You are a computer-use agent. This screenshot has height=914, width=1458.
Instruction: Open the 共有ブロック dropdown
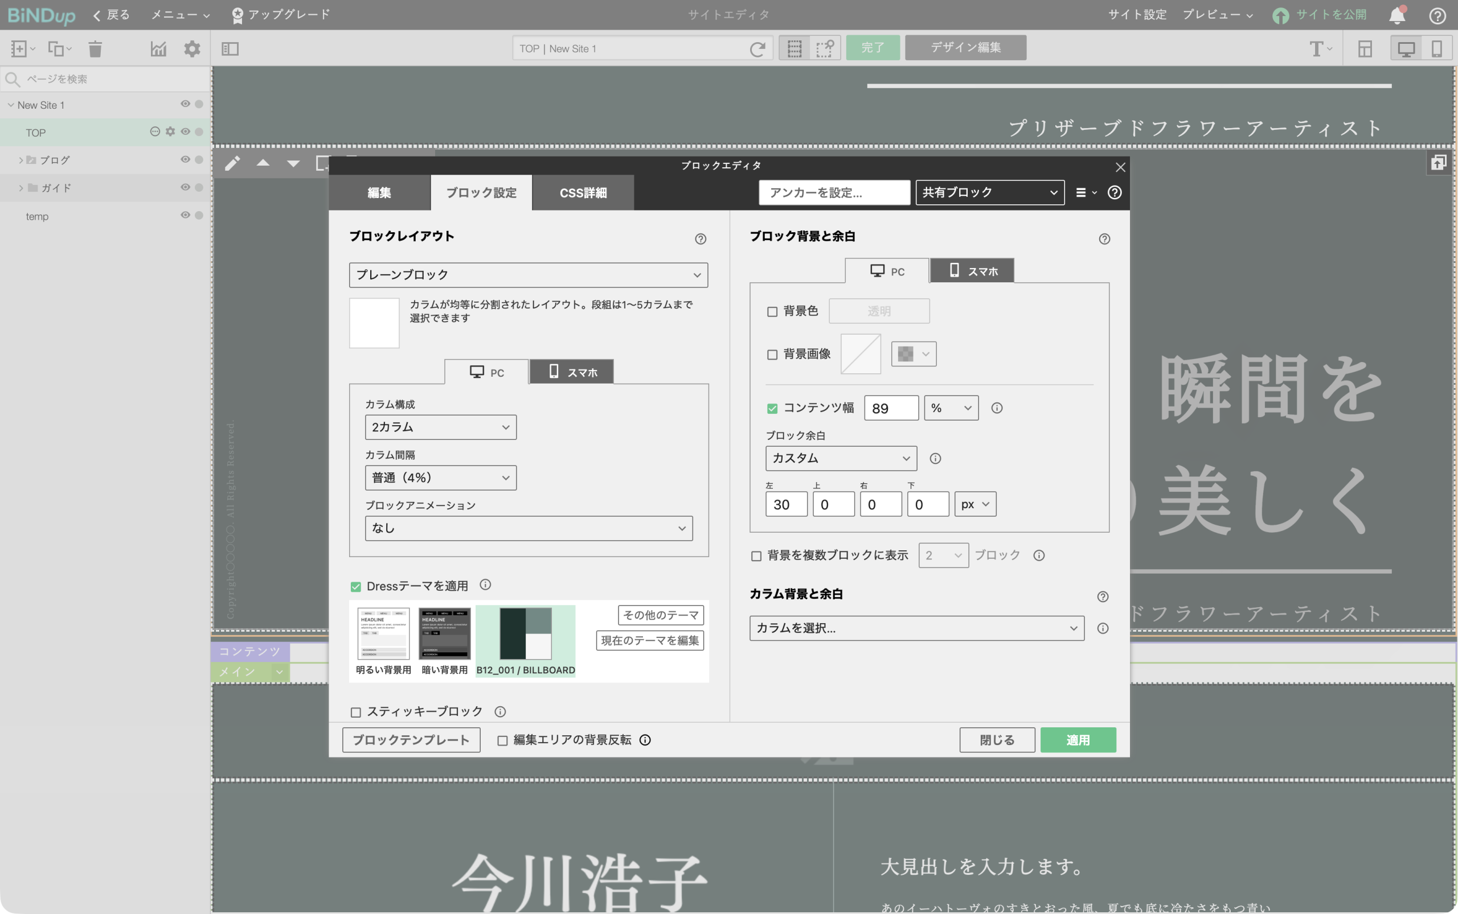990,192
